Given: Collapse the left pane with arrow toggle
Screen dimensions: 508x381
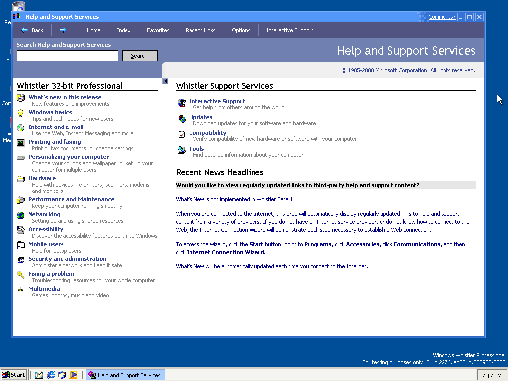Looking at the screenshot, I should [x=165, y=81].
